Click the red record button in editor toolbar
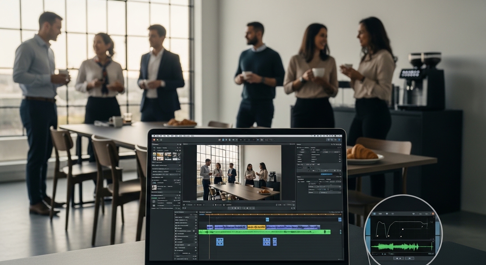486x265 pixels. tap(154, 140)
